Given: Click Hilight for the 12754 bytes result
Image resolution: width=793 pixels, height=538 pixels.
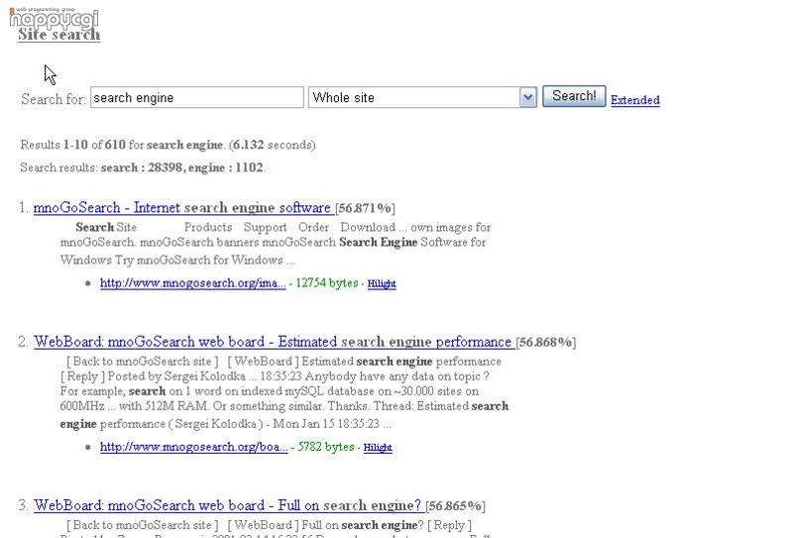Looking at the screenshot, I should tap(382, 283).
